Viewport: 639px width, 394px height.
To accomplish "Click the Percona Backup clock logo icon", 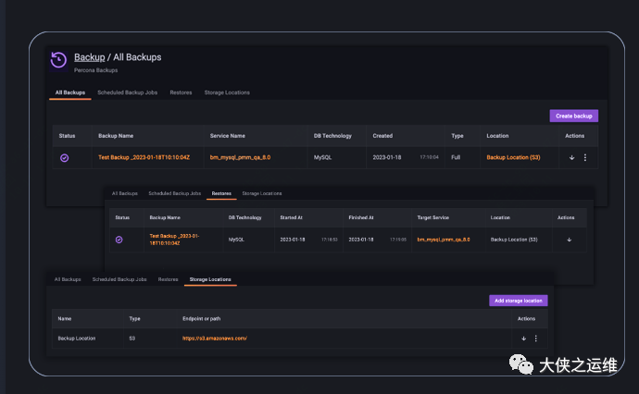I will [58, 59].
